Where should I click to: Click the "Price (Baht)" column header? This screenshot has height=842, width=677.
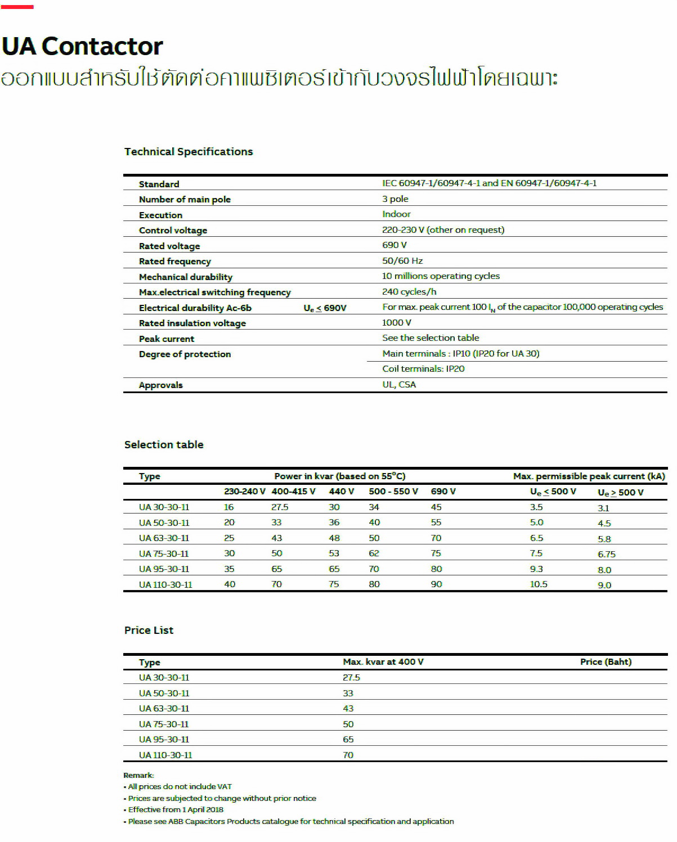coord(606,661)
